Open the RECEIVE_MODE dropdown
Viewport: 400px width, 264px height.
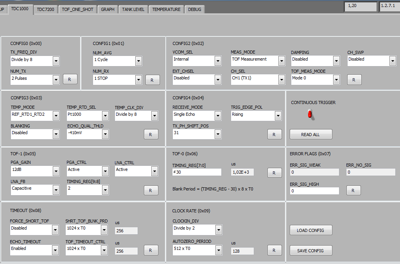coord(197,115)
